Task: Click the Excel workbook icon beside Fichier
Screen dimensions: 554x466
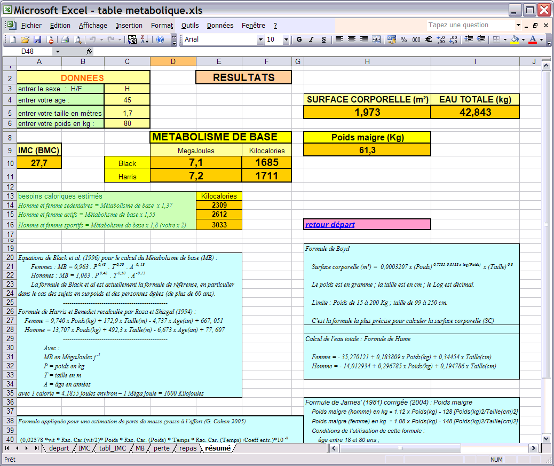Action: (11, 26)
